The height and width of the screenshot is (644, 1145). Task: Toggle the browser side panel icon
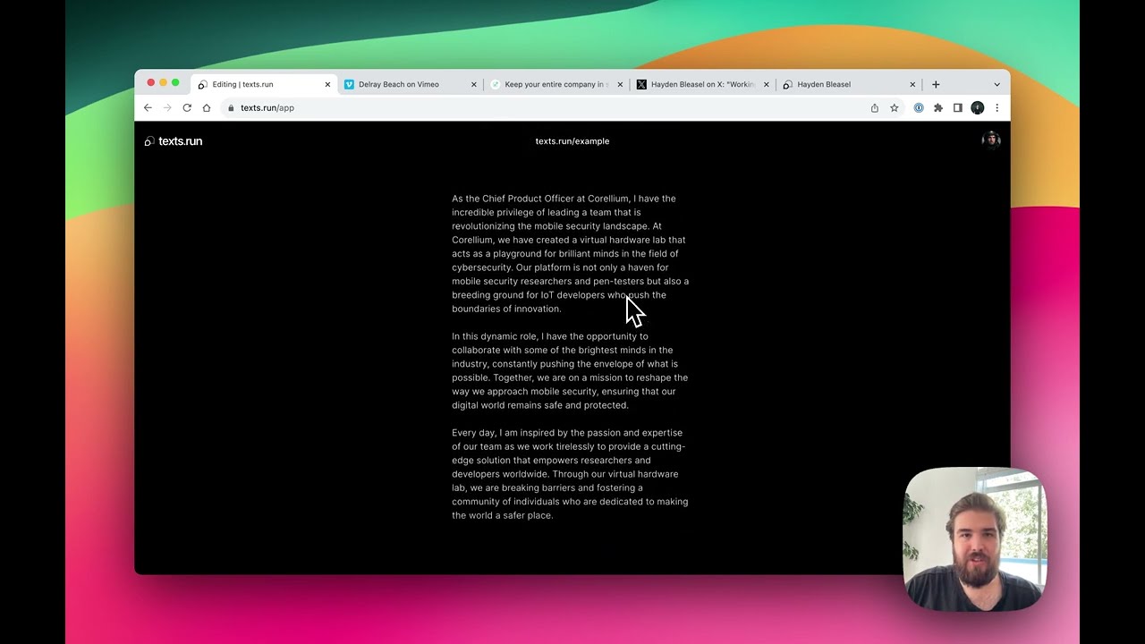pos(957,108)
